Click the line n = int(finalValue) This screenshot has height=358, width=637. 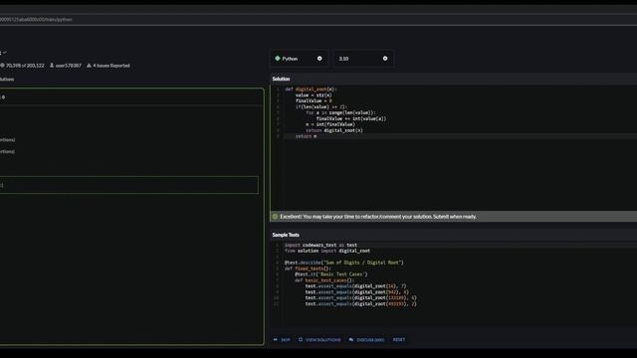coord(330,124)
